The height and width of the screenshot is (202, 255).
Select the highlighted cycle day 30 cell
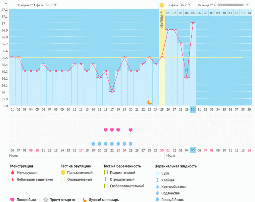click(193, 110)
